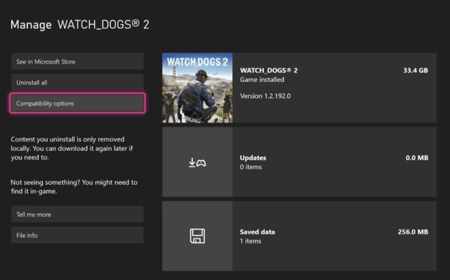Screen dimensions: 450x280
Task: Select the Uninstall all button
Action: coord(77,83)
